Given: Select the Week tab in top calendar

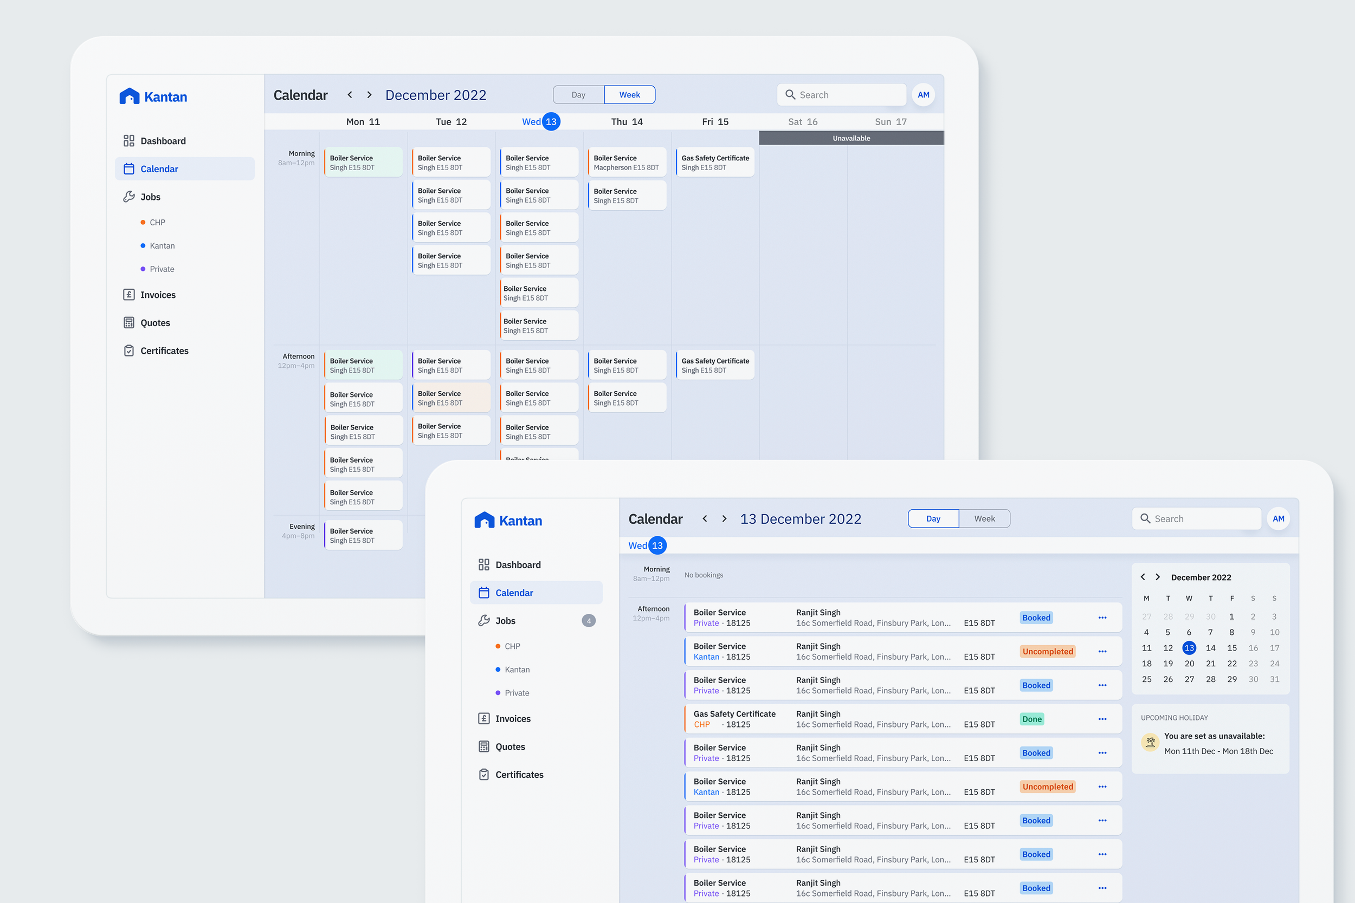Looking at the screenshot, I should click(629, 95).
